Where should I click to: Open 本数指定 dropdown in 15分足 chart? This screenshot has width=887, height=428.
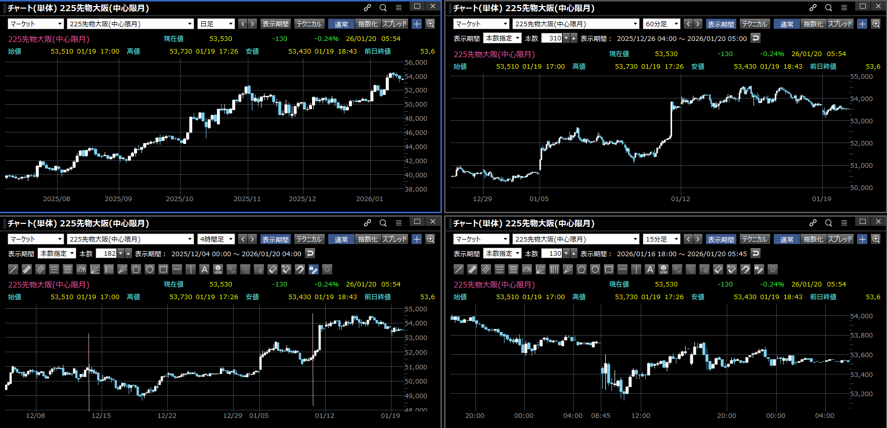(502, 253)
